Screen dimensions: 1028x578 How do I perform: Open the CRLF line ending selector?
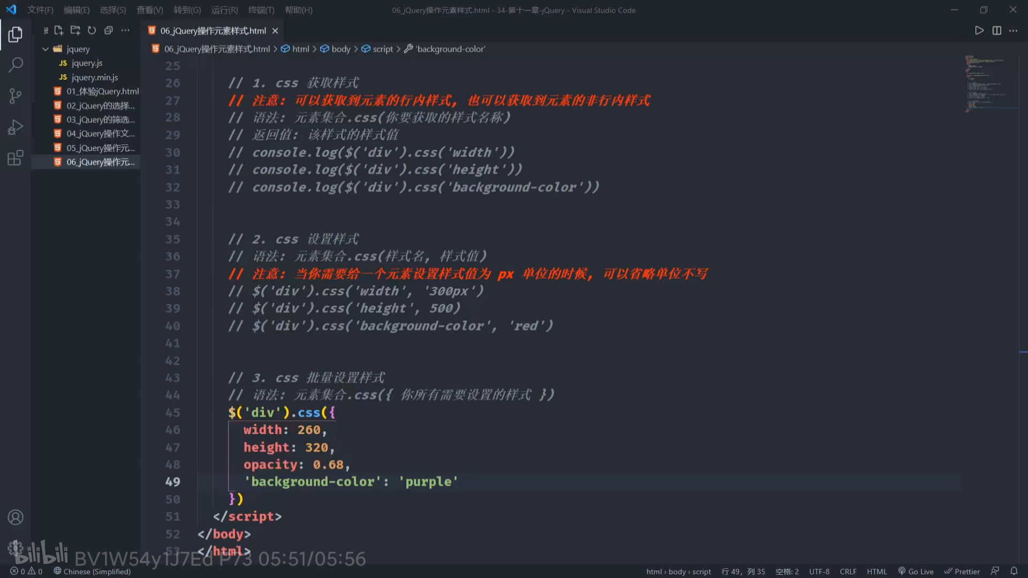848,571
